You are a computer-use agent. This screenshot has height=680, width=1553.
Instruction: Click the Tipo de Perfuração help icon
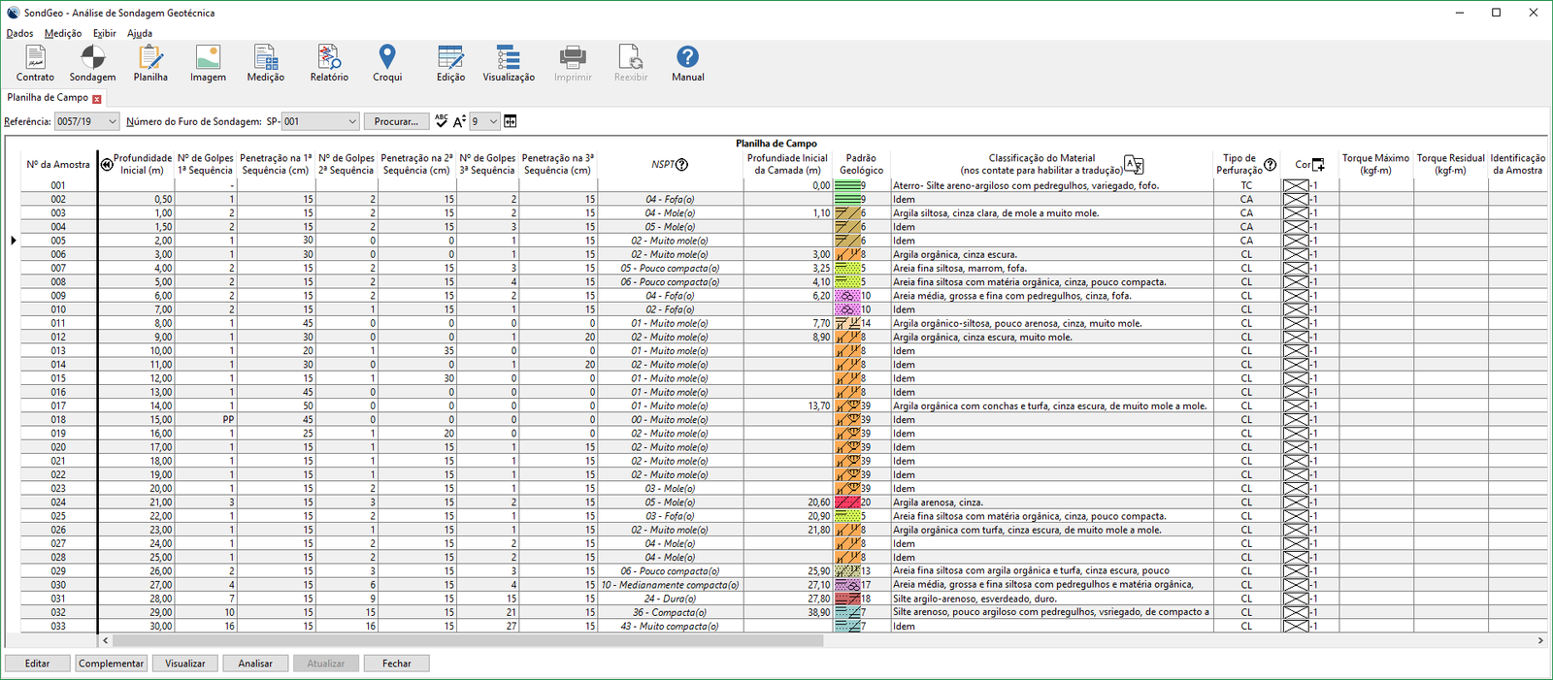coord(1270,165)
